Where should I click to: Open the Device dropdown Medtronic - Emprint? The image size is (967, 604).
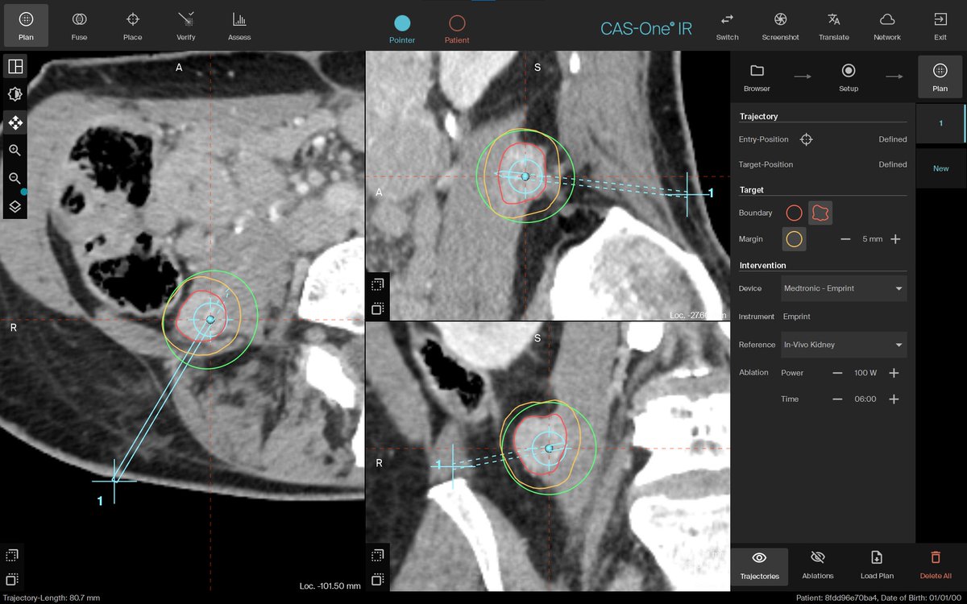pos(844,288)
